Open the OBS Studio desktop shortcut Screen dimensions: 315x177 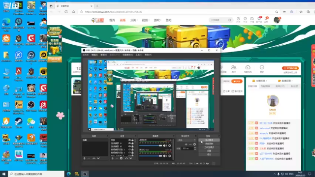pos(31,106)
